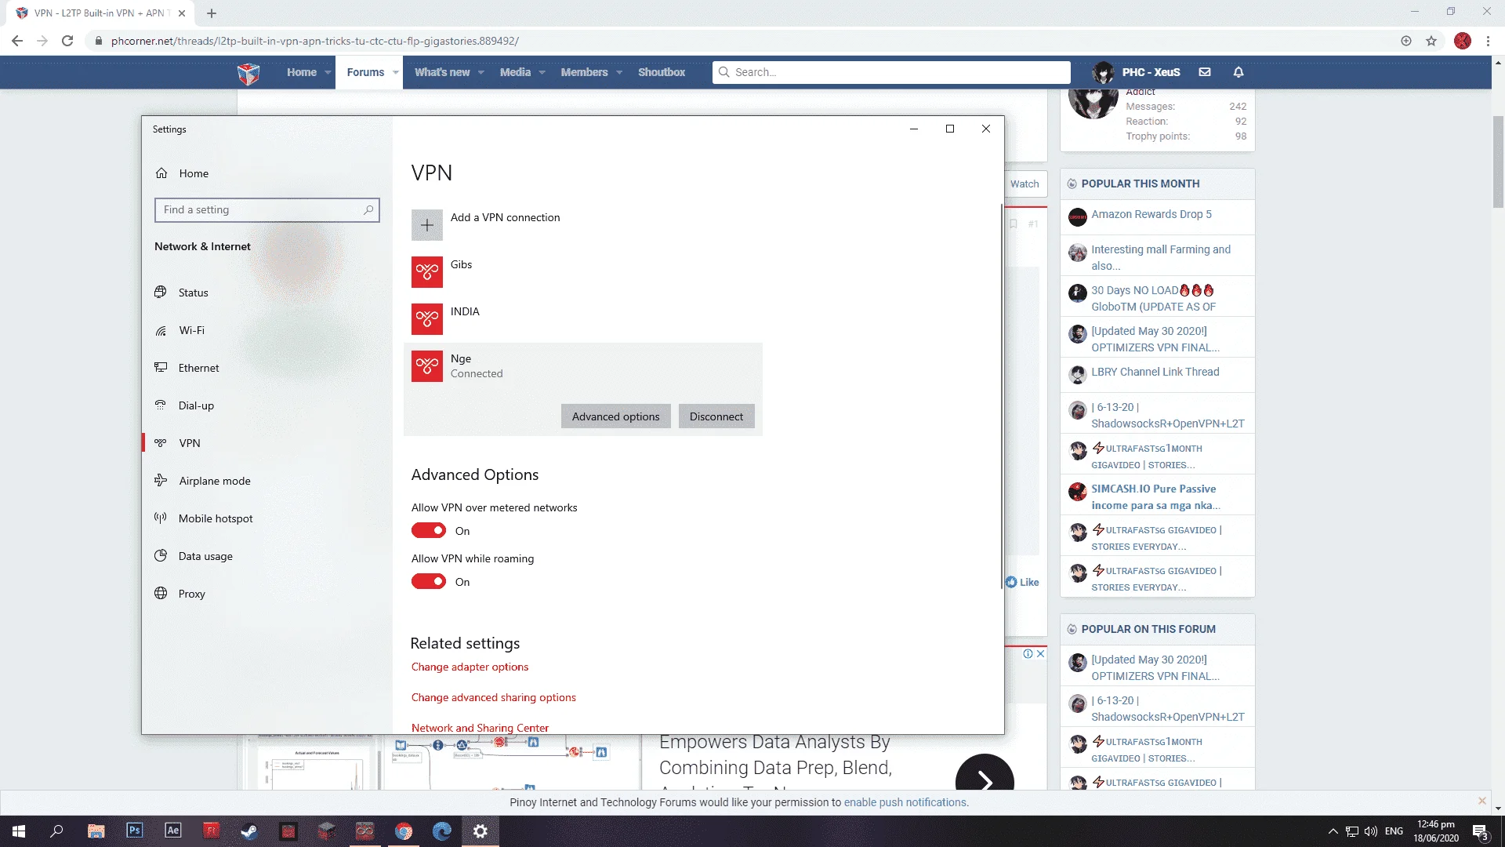Disconnect the Nge VPN
This screenshot has height=847, width=1505.
716,416
